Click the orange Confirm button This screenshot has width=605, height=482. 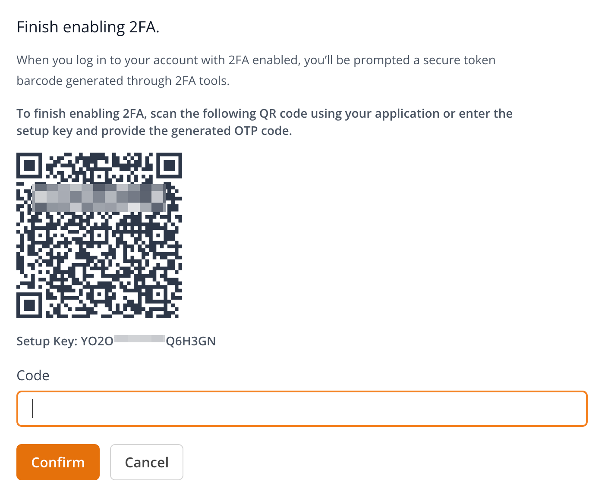[58, 462]
